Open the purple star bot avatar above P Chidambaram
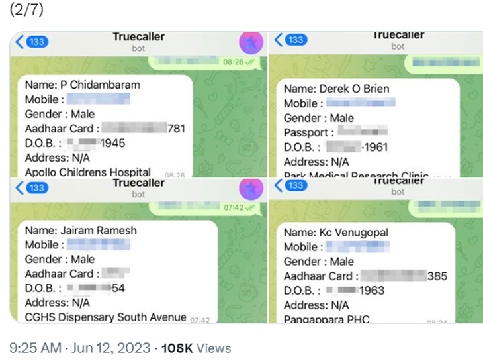 click(x=251, y=43)
